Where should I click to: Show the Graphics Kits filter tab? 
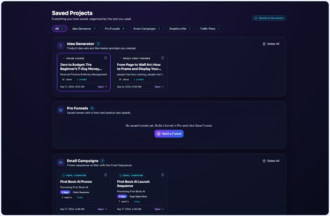pos(180,29)
